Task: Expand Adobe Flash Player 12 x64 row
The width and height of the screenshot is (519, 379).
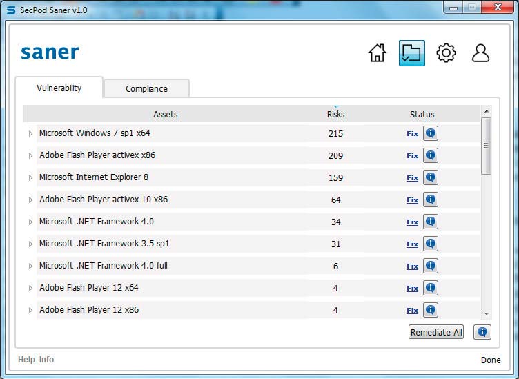Action: [x=30, y=289]
